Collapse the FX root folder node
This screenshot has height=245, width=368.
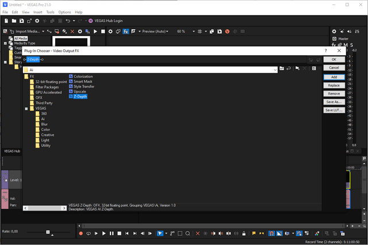(26, 76)
